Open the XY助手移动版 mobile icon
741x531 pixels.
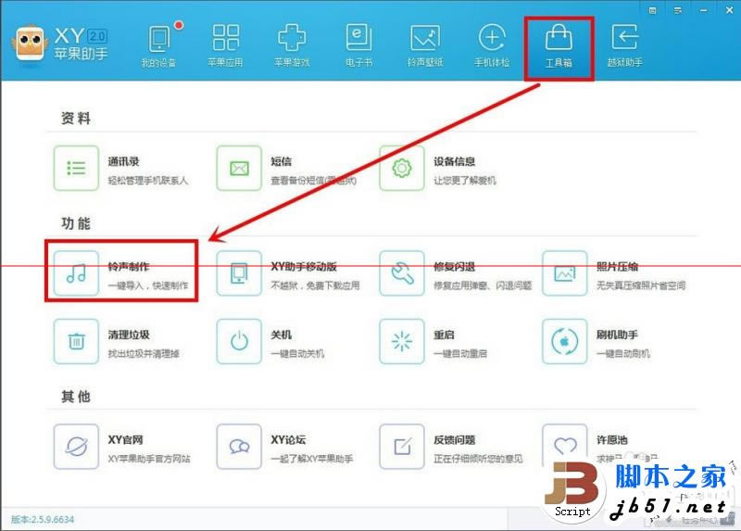[x=239, y=274]
